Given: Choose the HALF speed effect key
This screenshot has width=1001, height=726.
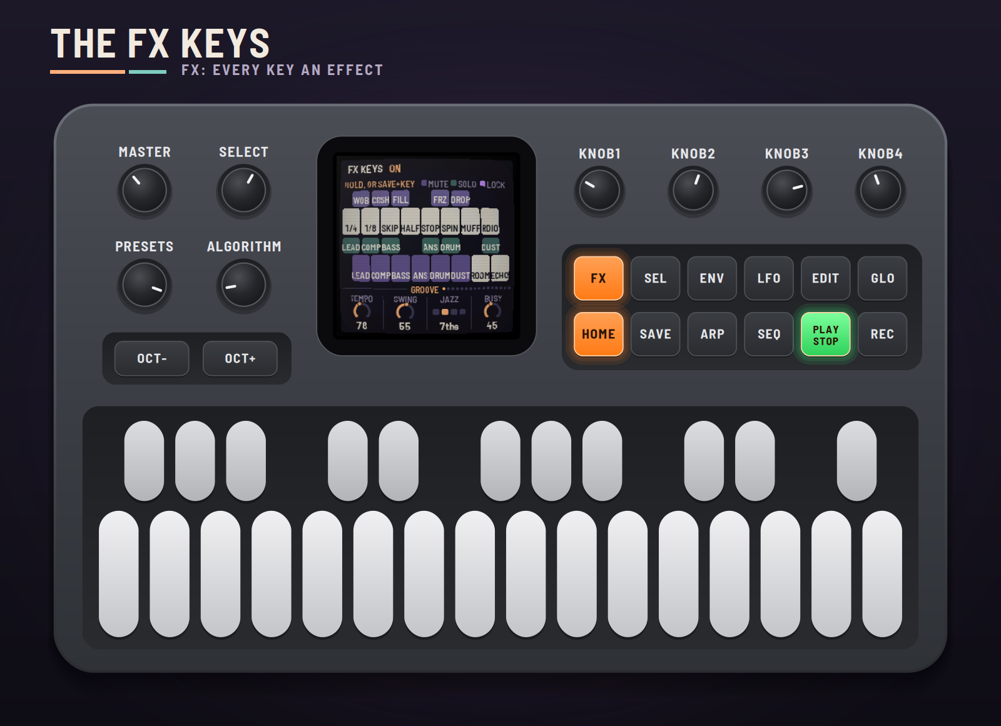Looking at the screenshot, I should [410, 221].
